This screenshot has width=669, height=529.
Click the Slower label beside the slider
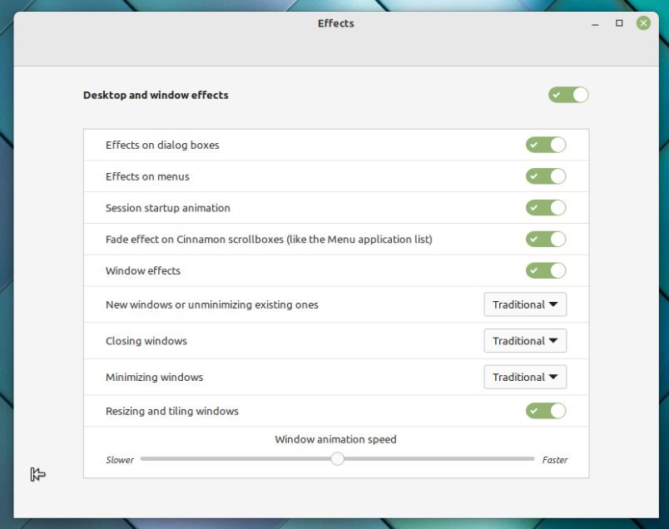coord(120,460)
